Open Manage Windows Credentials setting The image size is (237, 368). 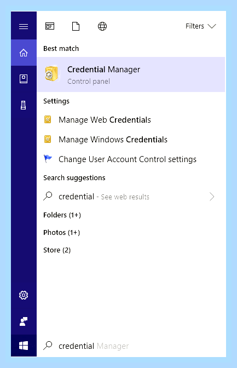pos(131,140)
